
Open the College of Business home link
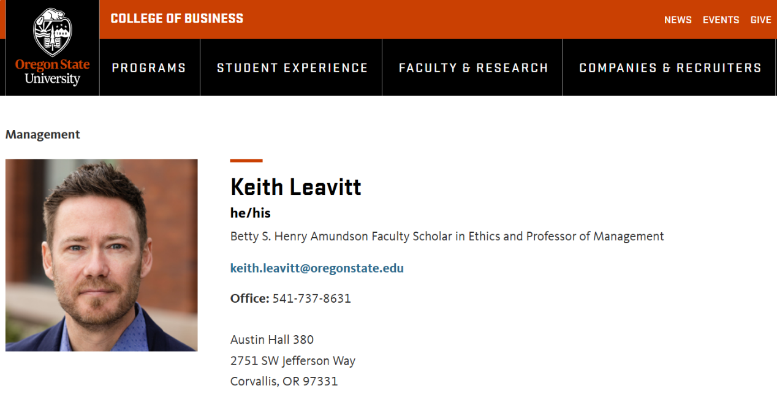pos(176,19)
